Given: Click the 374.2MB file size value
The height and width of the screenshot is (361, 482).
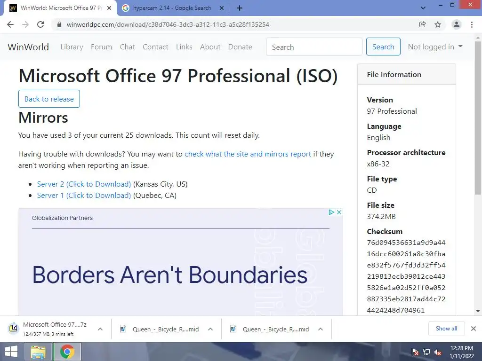Looking at the screenshot, I should pyautogui.click(x=381, y=216).
